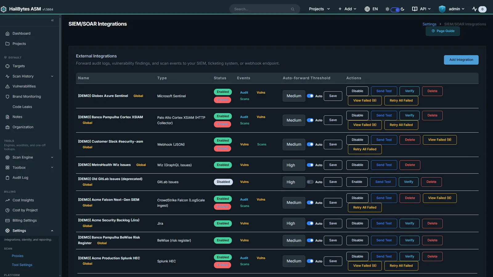493x277 pixels.
Task: Click the Toolbox grid icon
Action: [7, 167]
